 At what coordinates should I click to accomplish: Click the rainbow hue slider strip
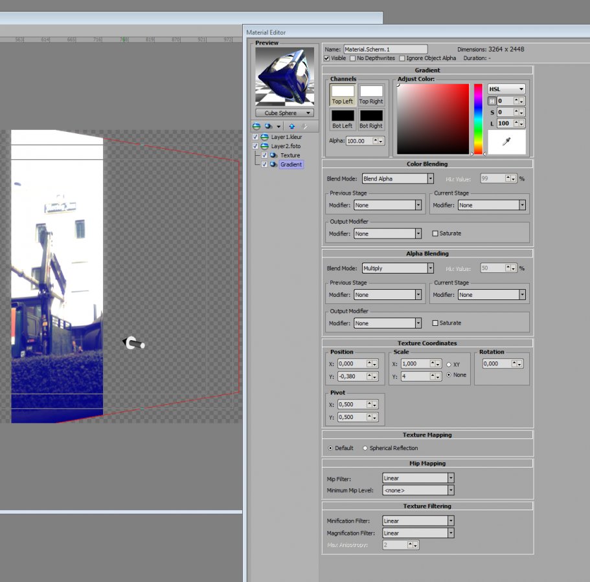click(x=479, y=119)
